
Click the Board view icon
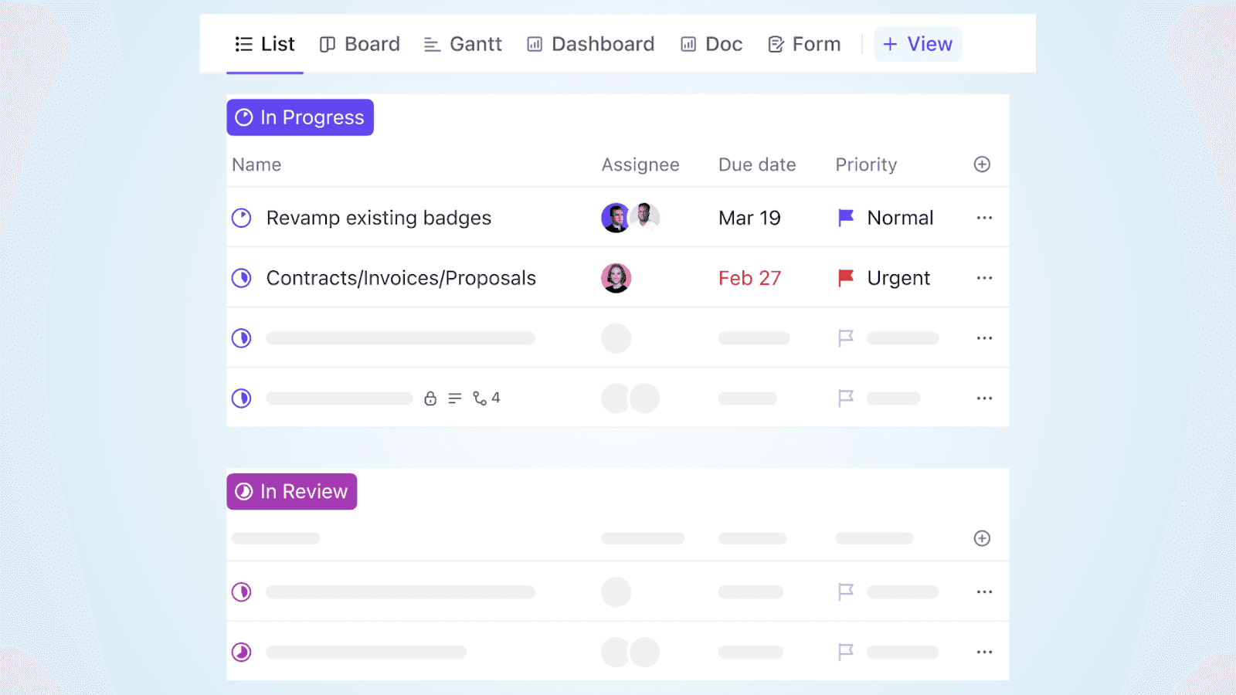pos(327,44)
